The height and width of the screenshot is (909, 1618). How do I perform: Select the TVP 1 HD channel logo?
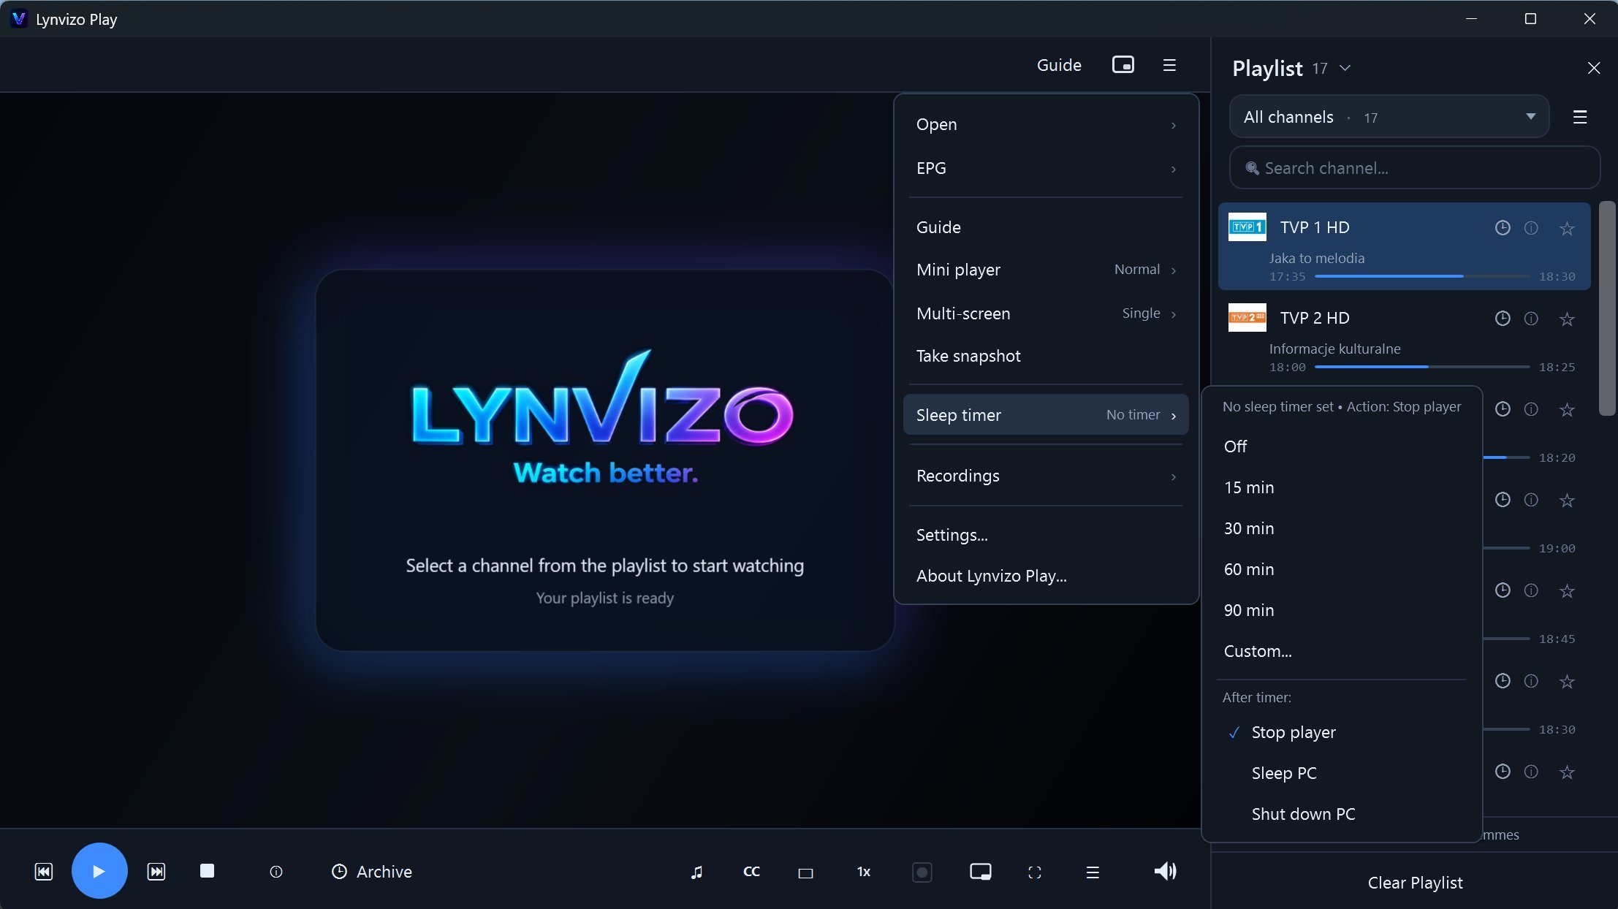point(1247,227)
